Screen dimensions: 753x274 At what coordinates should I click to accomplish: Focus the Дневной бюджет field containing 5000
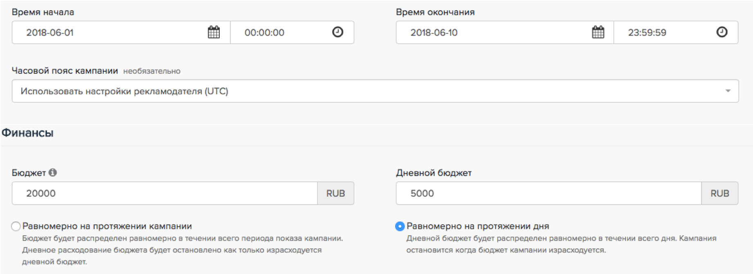coord(547,193)
